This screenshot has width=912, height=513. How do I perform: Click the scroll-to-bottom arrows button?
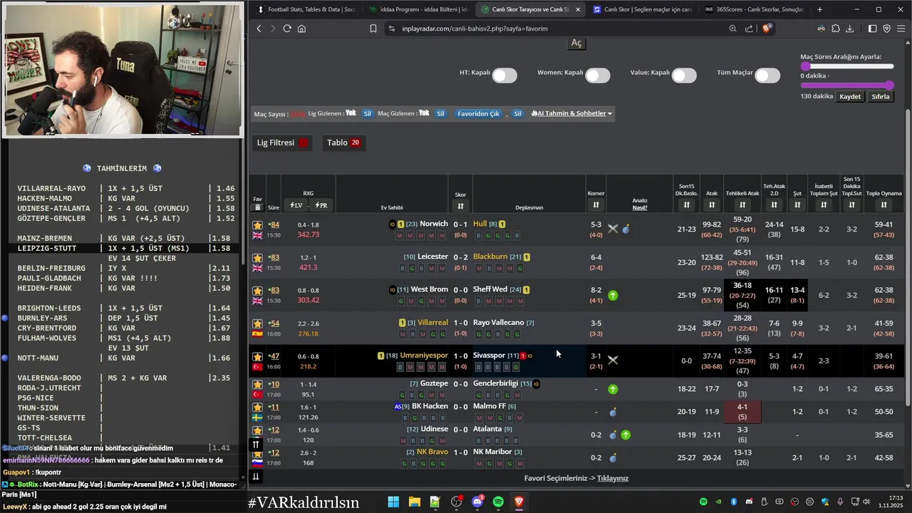point(256,477)
